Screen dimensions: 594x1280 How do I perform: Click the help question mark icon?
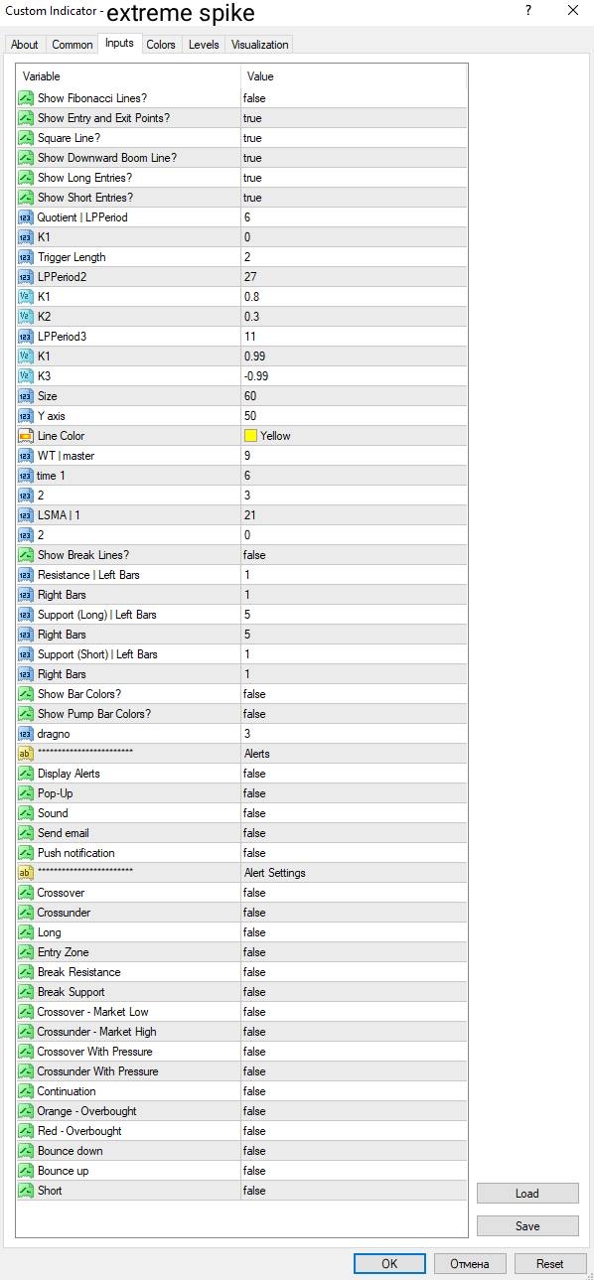coord(527,10)
